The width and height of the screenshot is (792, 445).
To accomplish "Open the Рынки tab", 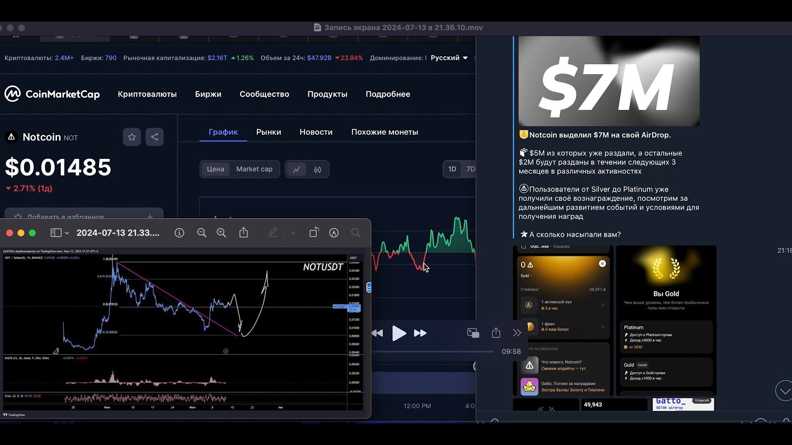I will click(269, 132).
